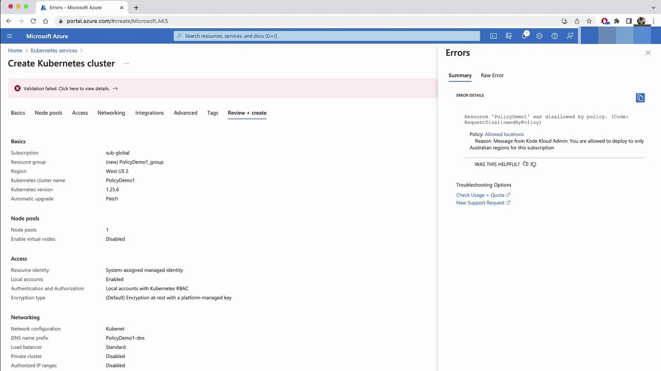
Task: Open the Allowed locations policy link
Action: [x=504, y=134]
